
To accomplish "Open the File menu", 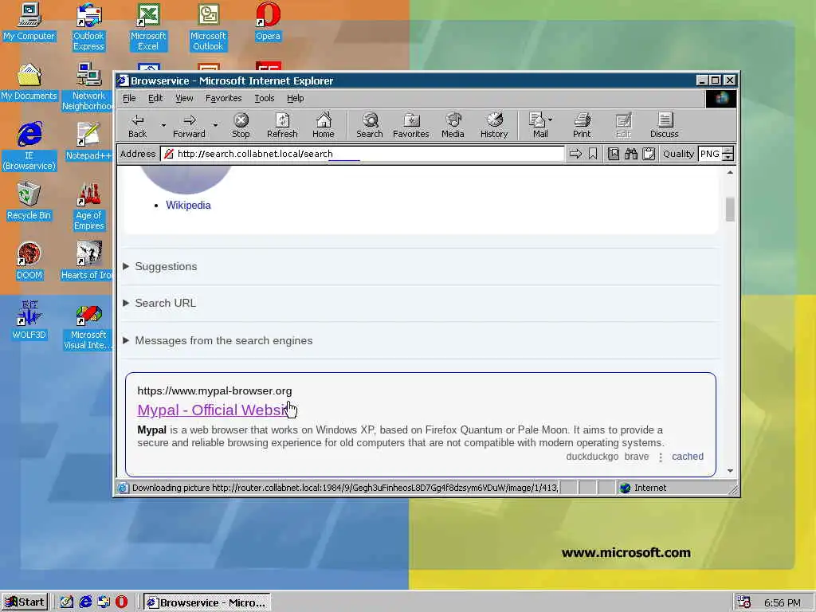I will click(x=129, y=98).
